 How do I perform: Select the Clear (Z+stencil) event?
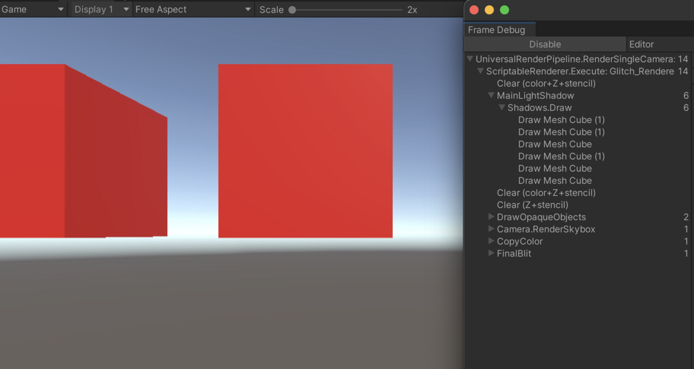[532, 204]
